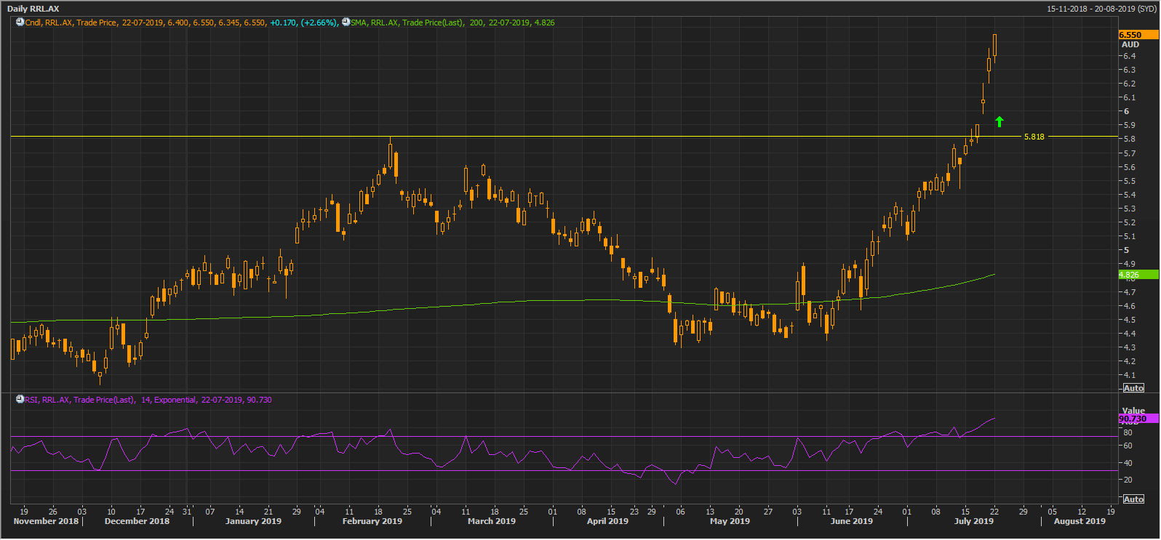This screenshot has height=540, width=1161.
Task: Click the latest candlestick at 22 July
Action: pyautogui.click(x=994, y=45)
